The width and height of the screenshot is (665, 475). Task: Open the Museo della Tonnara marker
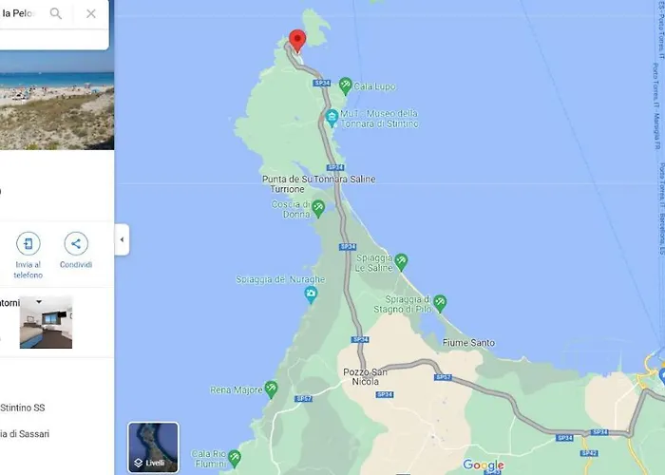point(332,119)
